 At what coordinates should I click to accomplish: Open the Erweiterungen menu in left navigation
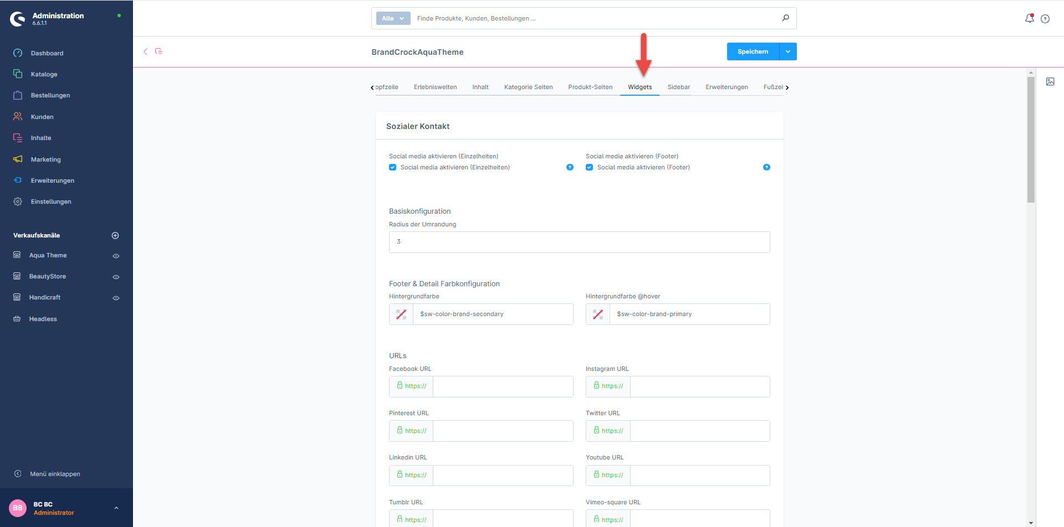point(52,180)
